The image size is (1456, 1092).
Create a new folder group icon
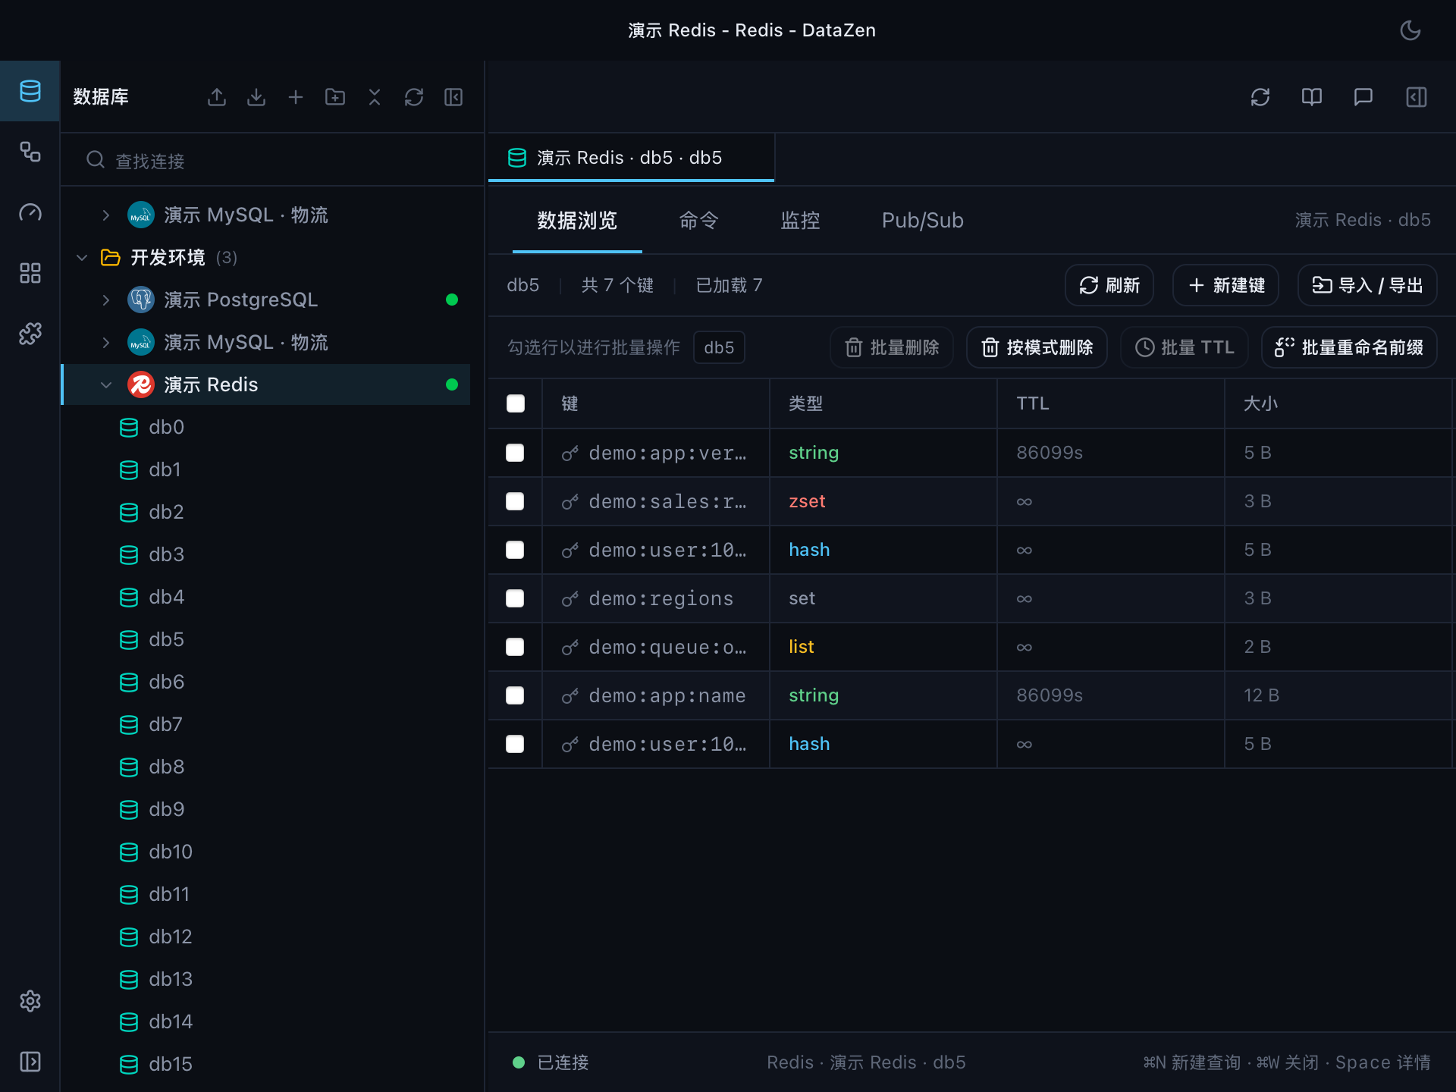point(335,97)
